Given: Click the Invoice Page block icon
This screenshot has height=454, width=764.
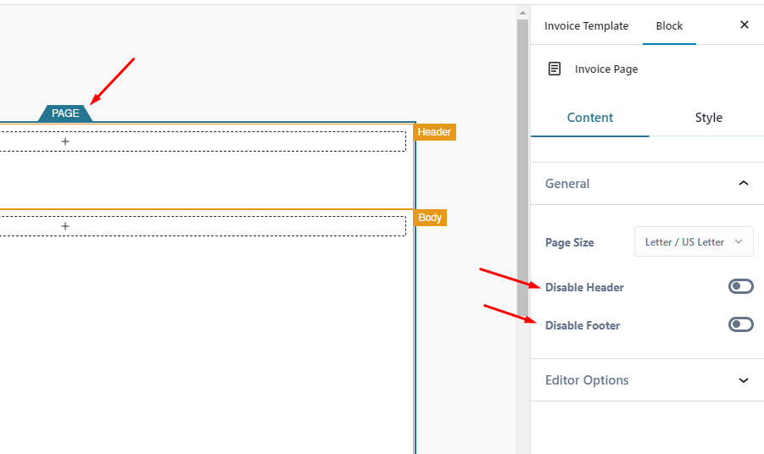Looking at the screenshot, I should coord(555,69).
